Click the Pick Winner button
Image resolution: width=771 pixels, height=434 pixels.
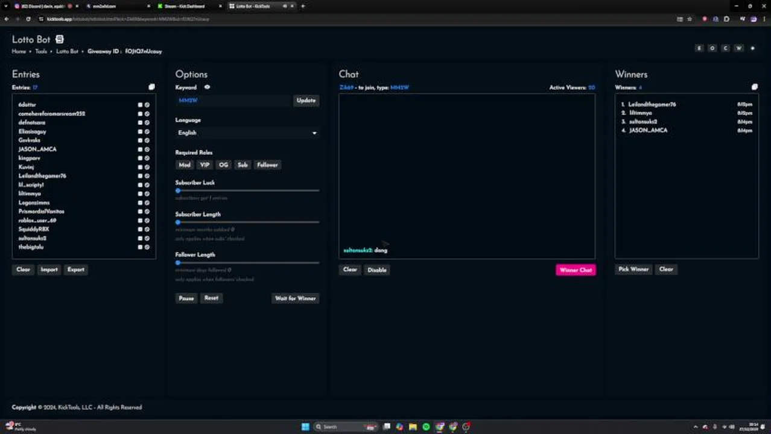point(633,269)
